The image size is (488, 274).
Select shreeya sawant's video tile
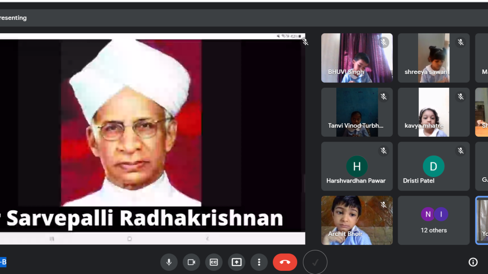434,58
